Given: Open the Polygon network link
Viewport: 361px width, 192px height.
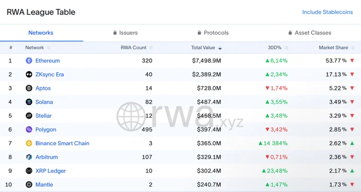Looking at the screenshot, I should 46,129.
